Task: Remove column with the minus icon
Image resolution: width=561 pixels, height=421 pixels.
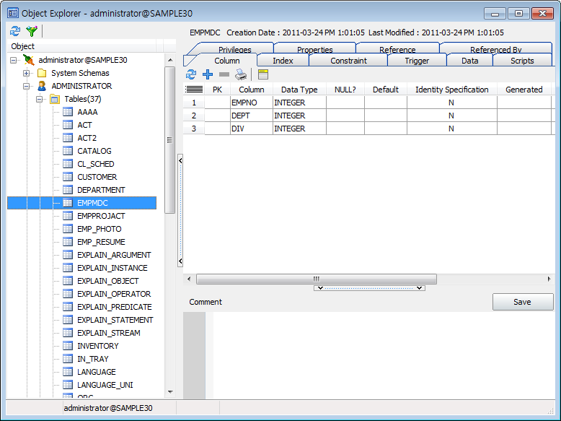Action: [x=224, y=74]
